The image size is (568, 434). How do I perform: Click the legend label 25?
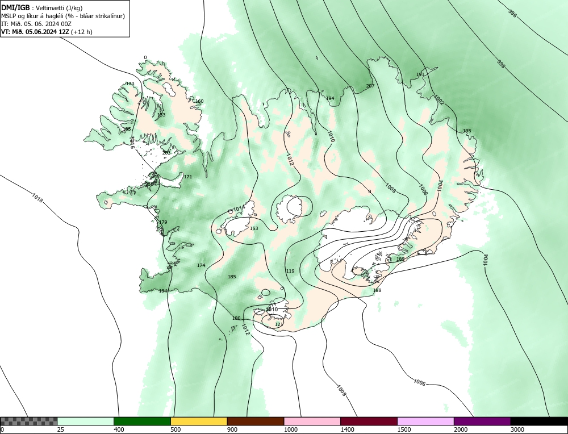click(x=60, y=429)
